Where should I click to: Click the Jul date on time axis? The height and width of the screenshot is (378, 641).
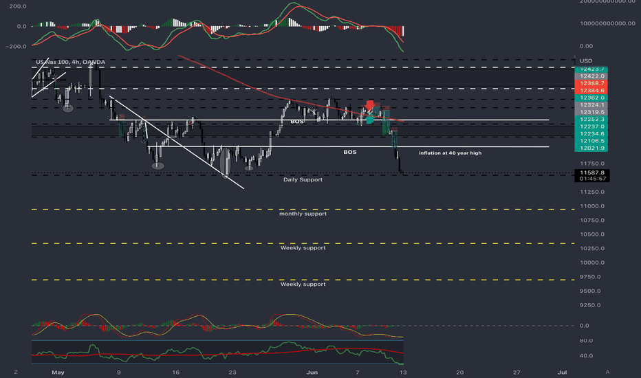tap(563, 373)
